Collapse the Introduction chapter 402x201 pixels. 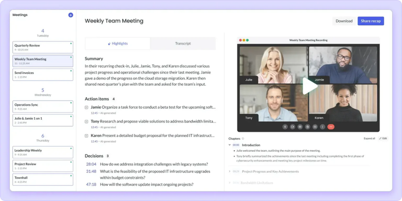[229, 145]
